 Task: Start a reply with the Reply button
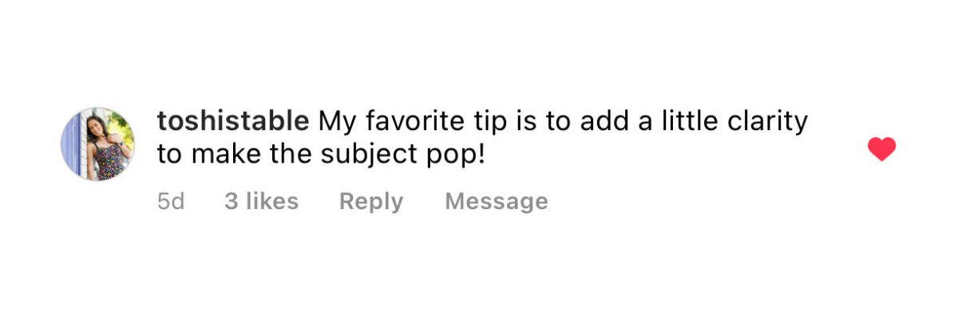pos(371,202)
